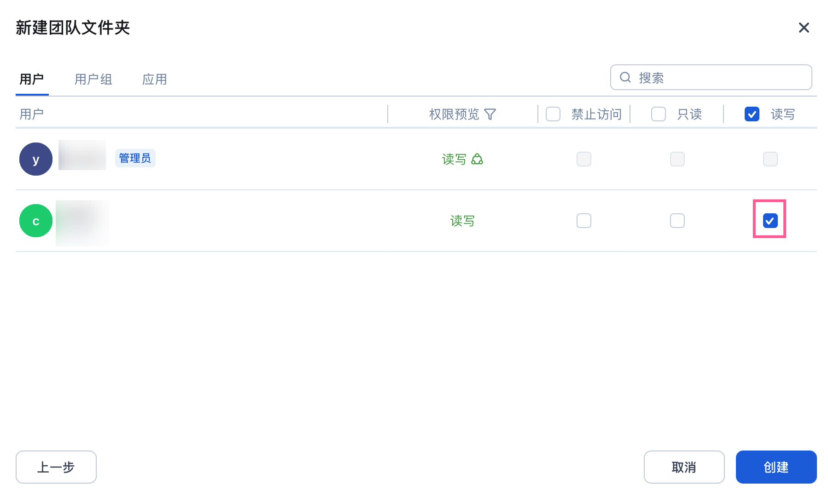Click the green inherited-permission icon next to 读写
Image resolution: width=828 pixels, height=502 pixels.
477,159
